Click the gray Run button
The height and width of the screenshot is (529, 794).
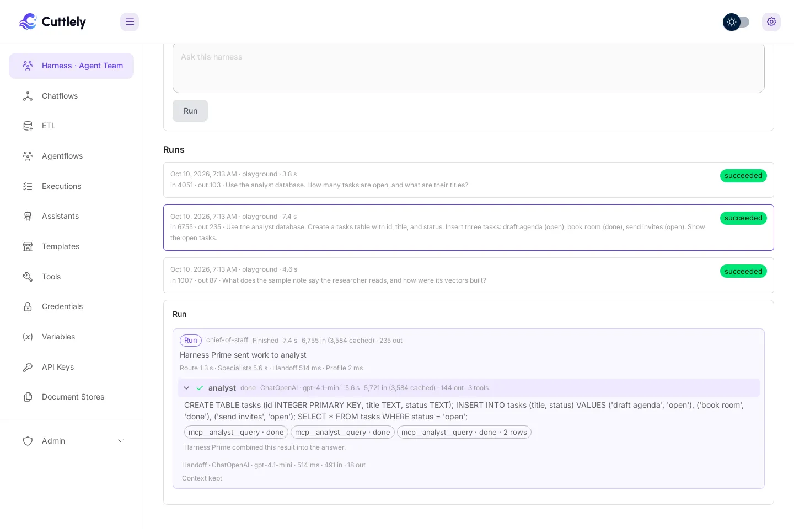190,111
